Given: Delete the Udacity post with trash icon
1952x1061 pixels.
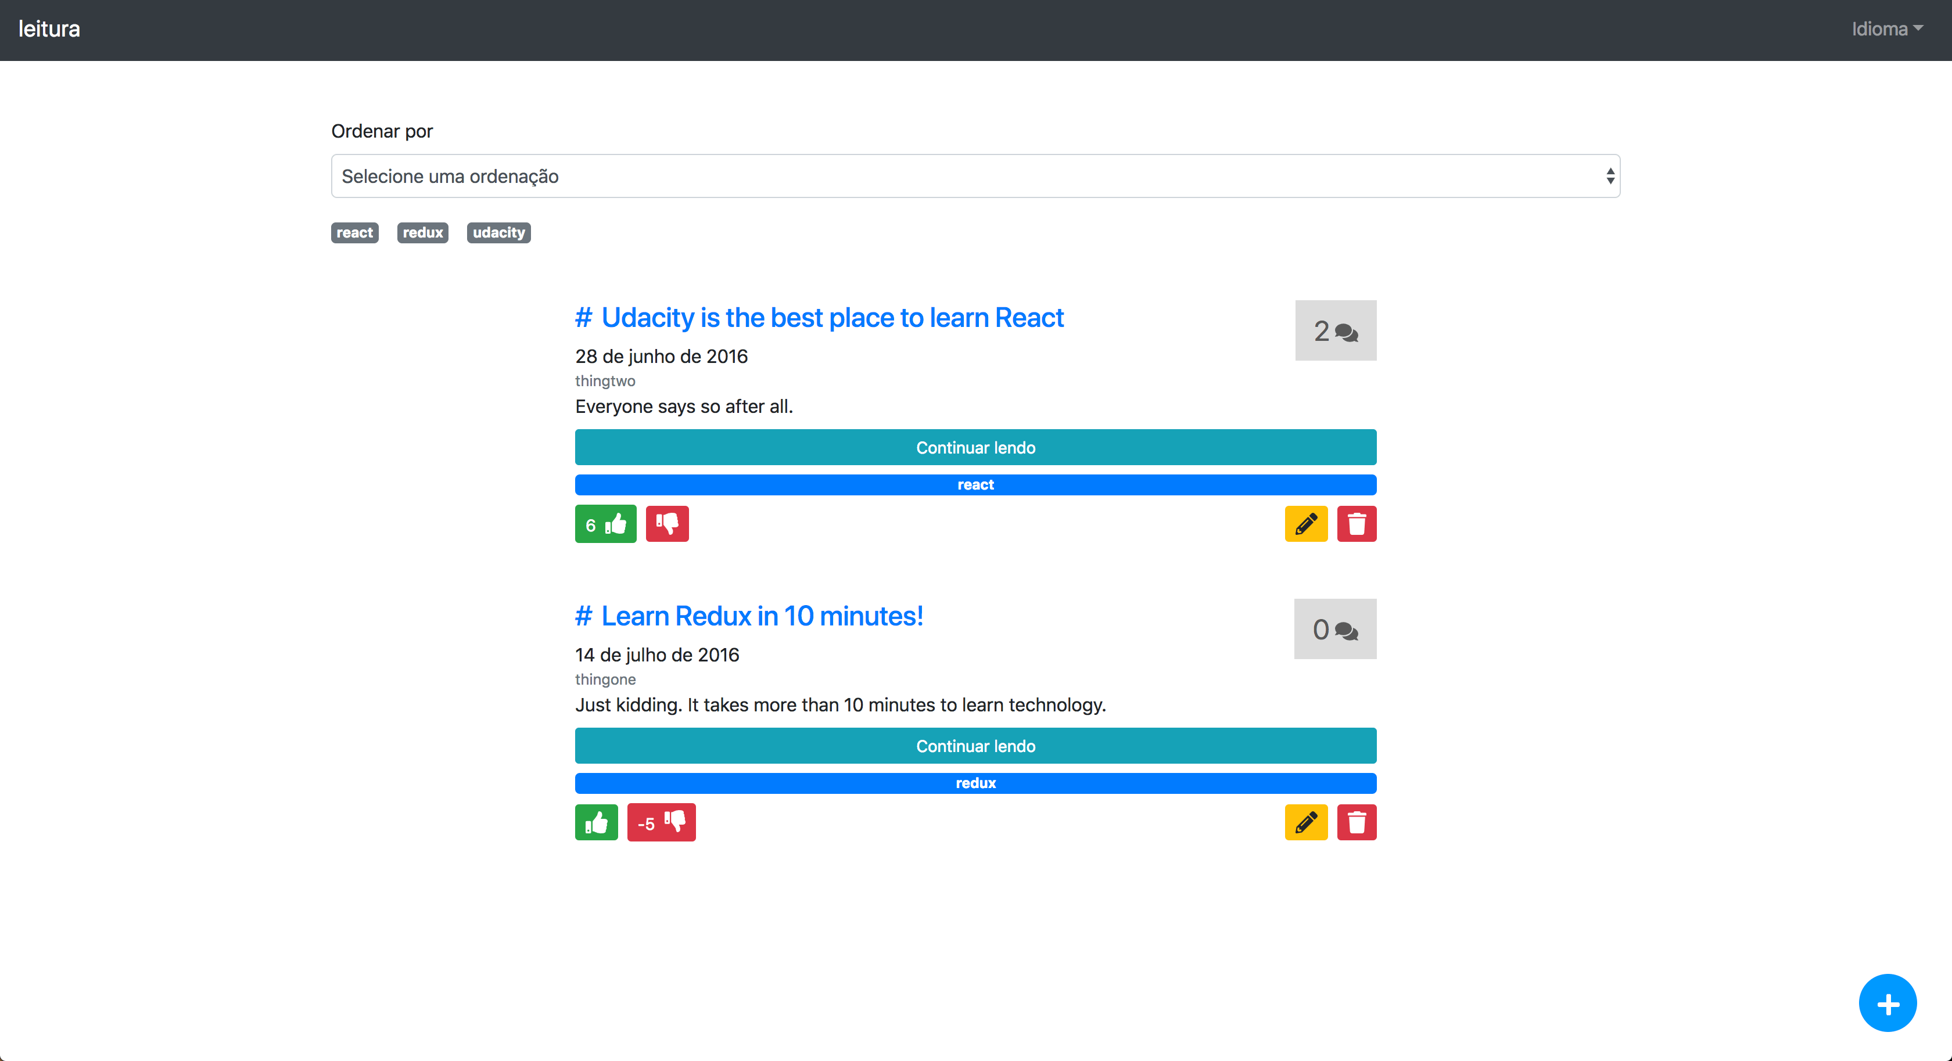Looking at the screenshot, I should (x=1357, y=524).
